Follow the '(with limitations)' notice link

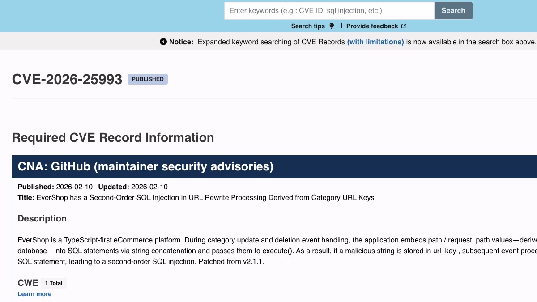[375, 42]
